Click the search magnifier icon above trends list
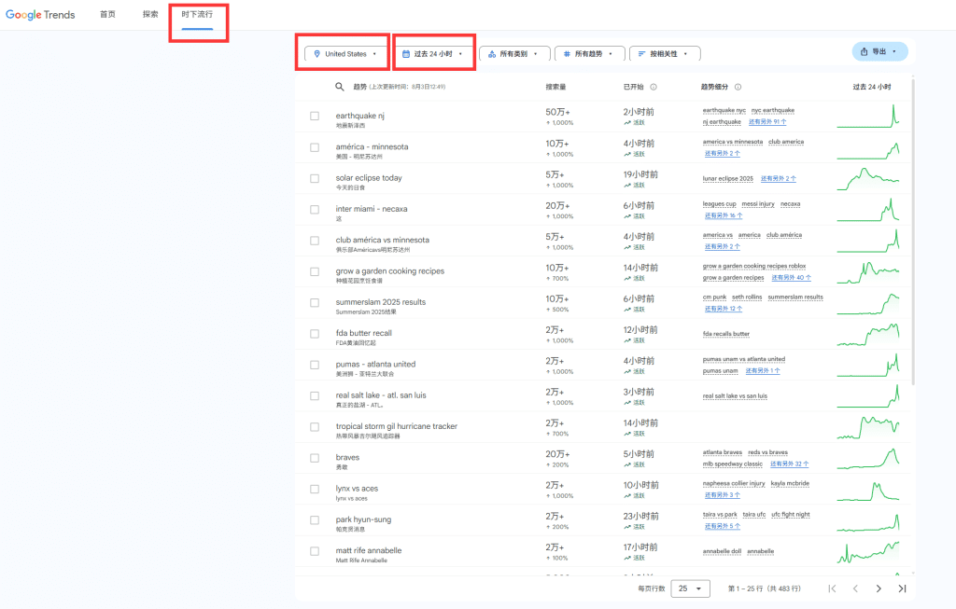Image resolution: width=956 pixels, height=609 pixels. 340,87
